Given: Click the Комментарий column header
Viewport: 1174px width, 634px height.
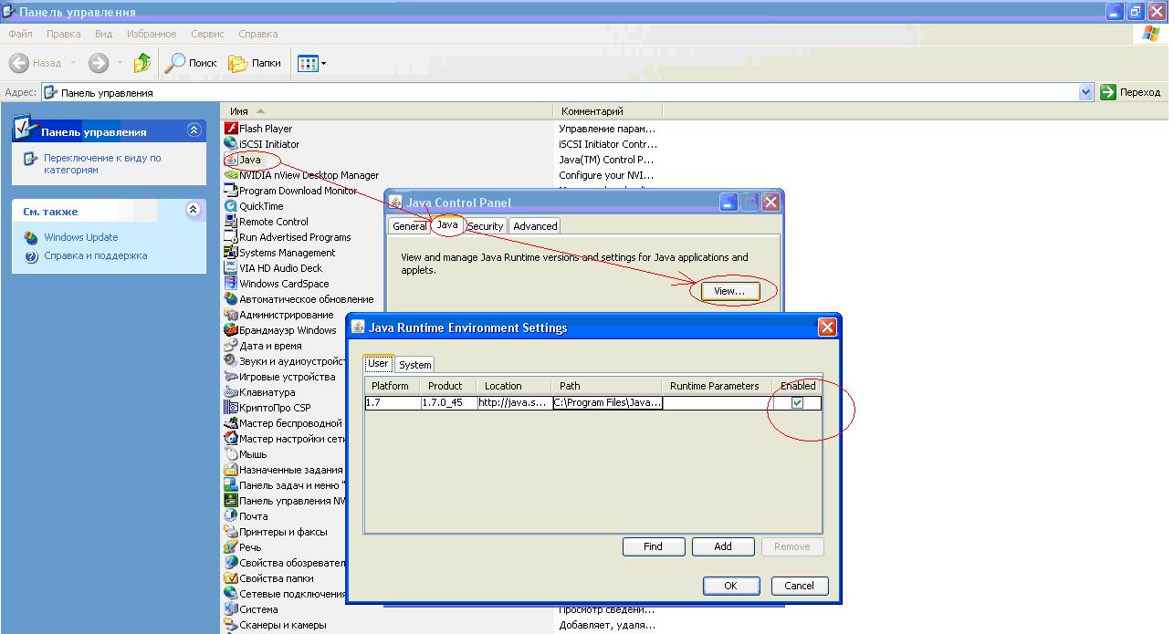Looking at the screenshot, I should 608,111.
